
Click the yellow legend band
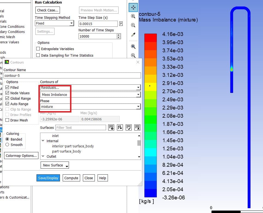click(150, 87)
